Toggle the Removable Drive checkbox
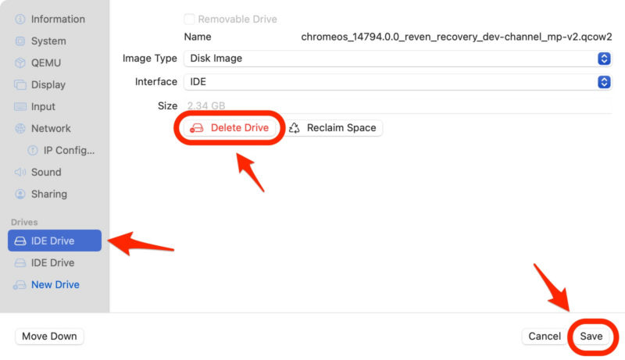625x360 pixels. click(x=189, y=19)
